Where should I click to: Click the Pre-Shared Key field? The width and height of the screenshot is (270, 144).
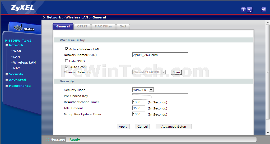tap(160, 96)
